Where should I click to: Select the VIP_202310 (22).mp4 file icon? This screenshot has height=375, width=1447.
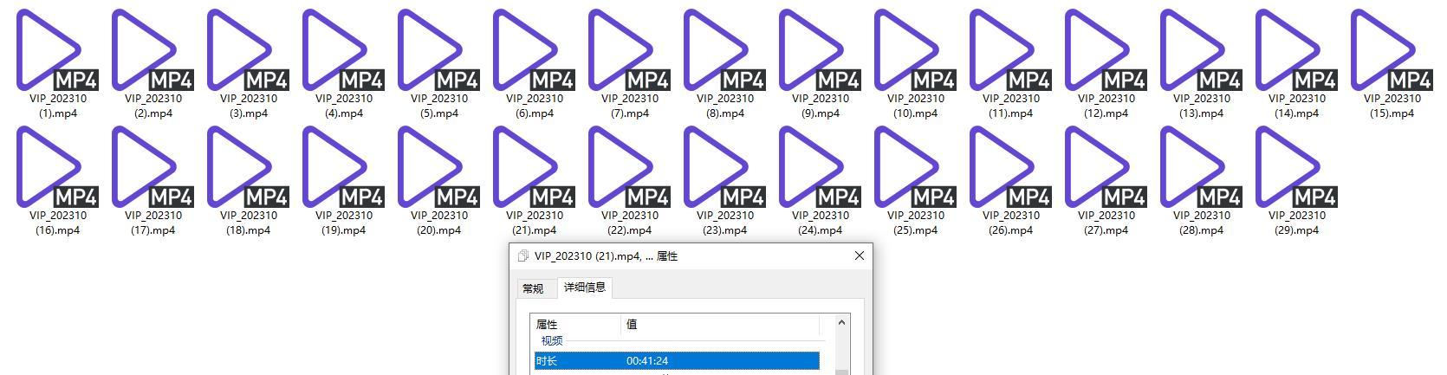pos(629,167)
